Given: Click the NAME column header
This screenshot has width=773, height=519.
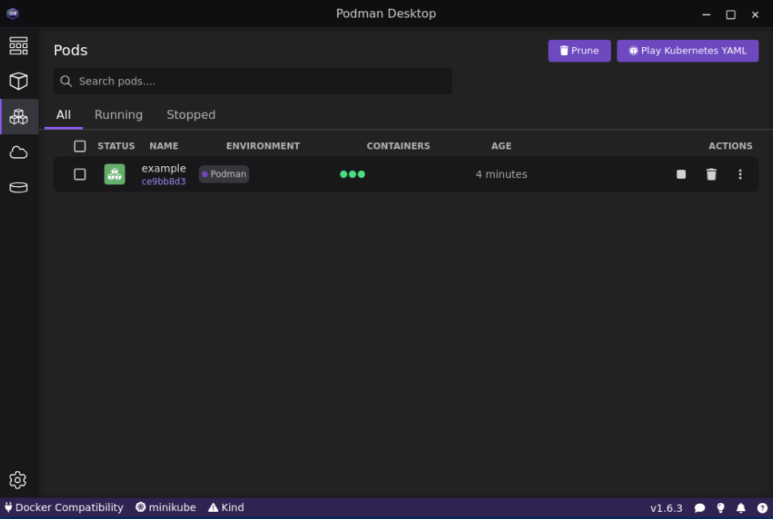Looking at the screenshot, I should tap(164, 146).
